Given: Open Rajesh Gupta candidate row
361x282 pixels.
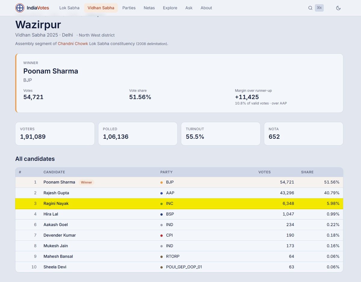Looking at the screenshot, I should point(179,193).
